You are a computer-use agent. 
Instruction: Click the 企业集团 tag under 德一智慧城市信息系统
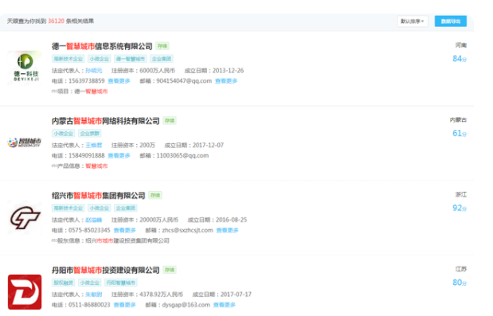pyautogui.click(x=162, y=59)
